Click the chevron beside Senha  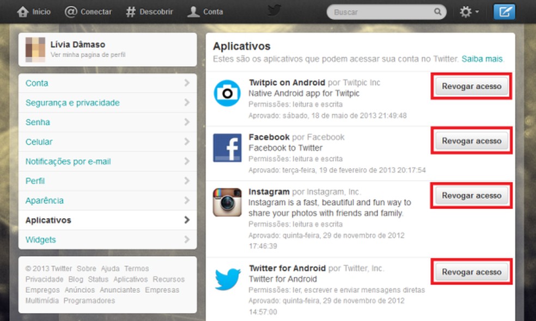tap(187, 122)
